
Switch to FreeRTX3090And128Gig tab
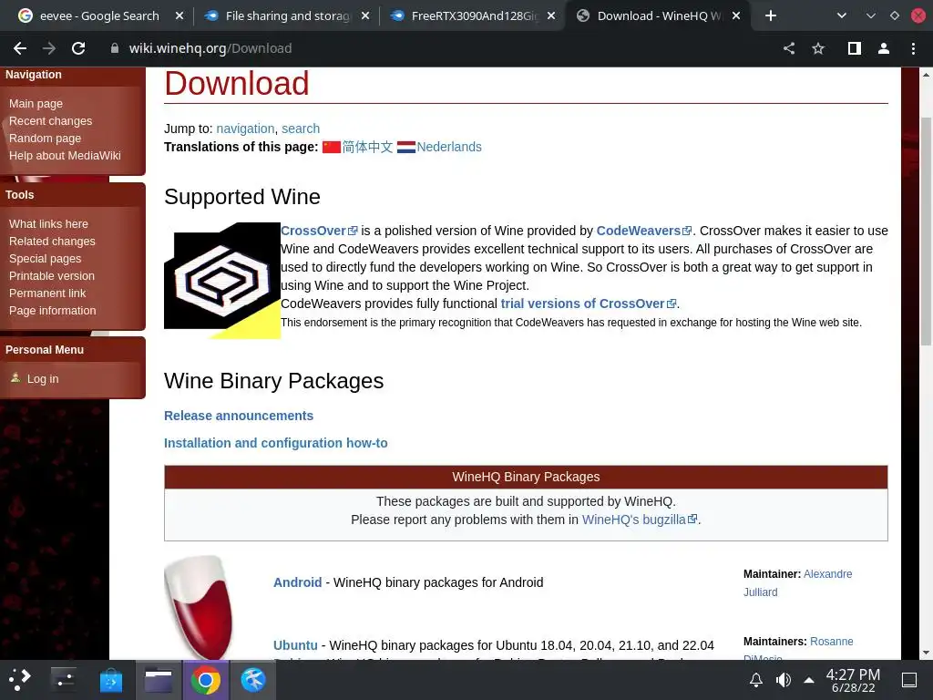(x=471, y=16)
